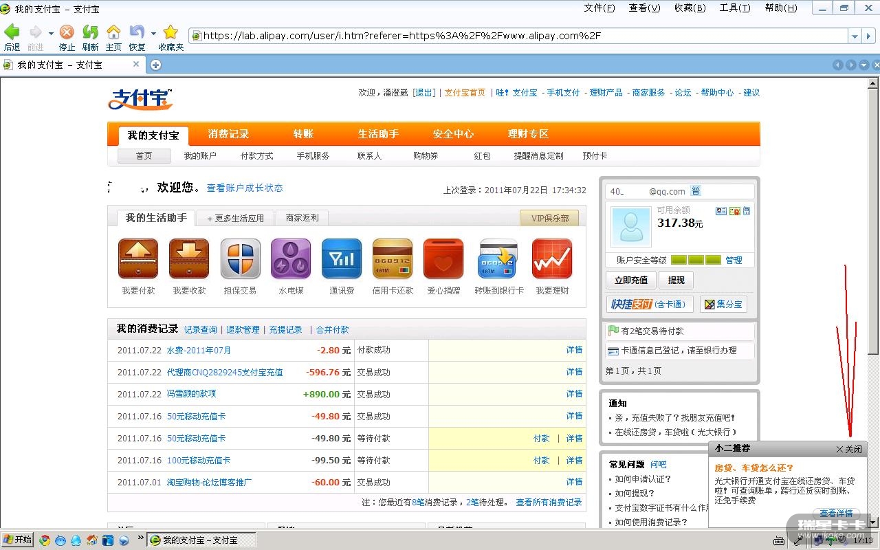Click the browser Back (后退) arrow

click(x=12, y=32)
